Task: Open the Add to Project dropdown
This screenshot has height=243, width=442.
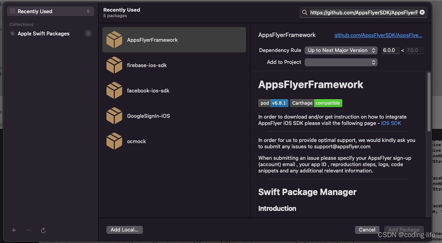Action: tap(341, 62)
